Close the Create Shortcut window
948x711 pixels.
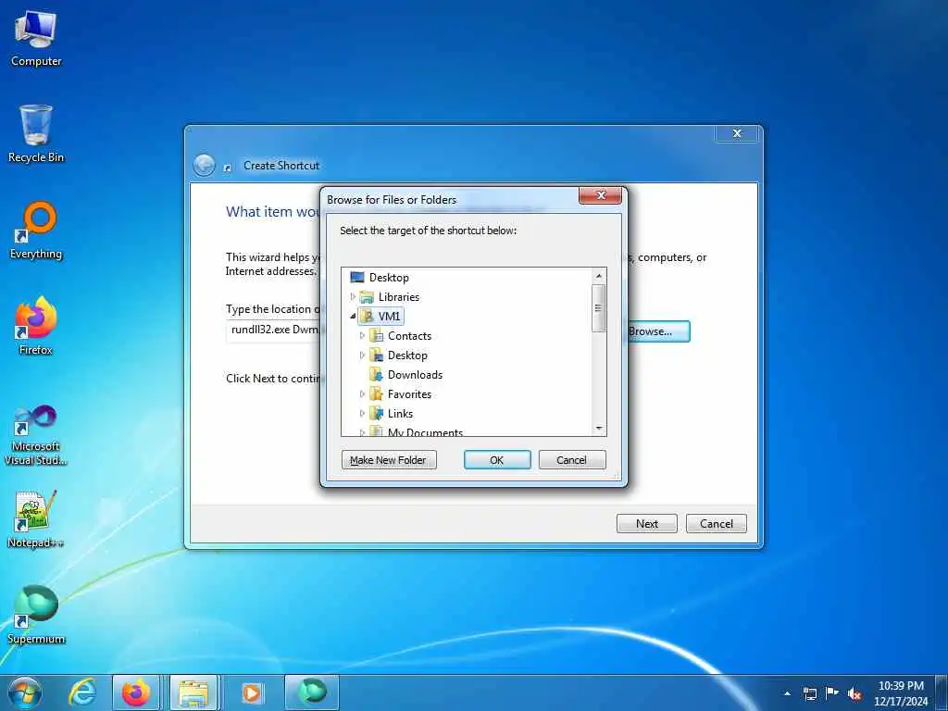point(736,133)
